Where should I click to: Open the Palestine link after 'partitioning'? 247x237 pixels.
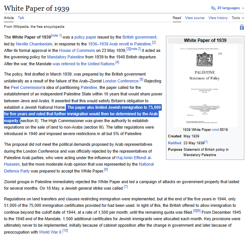click(x=89, y=87)
